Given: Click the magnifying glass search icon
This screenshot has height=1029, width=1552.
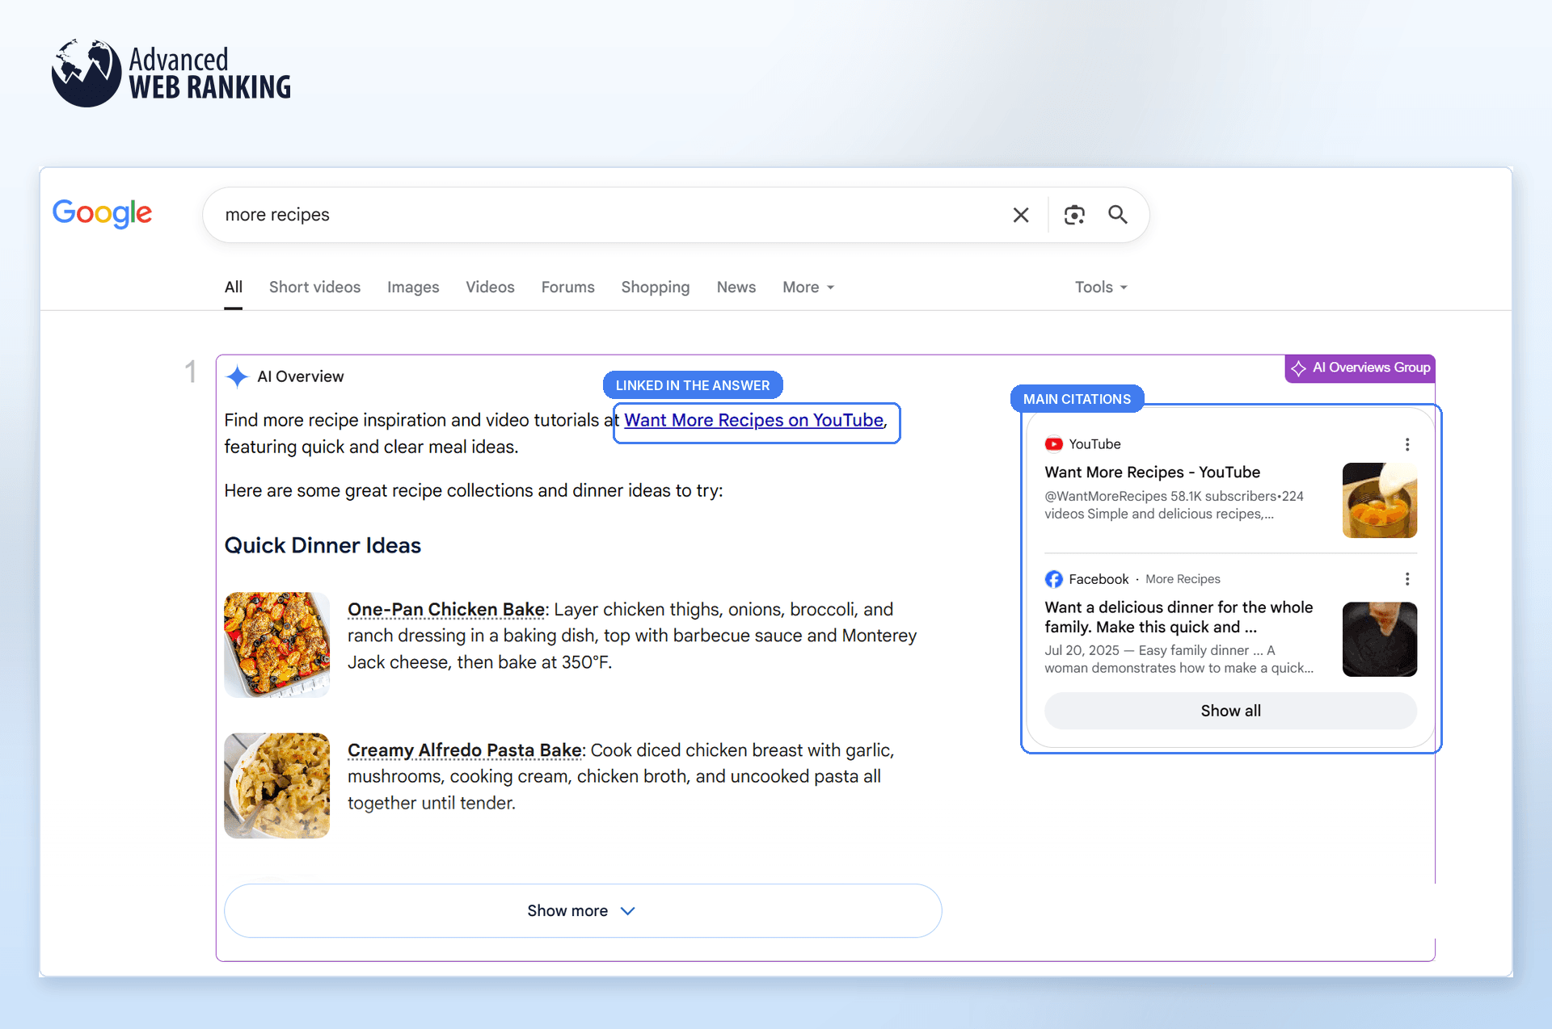Looking at the screenshot, I should pos(1118,215).
